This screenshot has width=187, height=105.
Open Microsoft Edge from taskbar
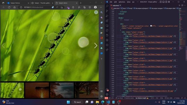[103, 102]
